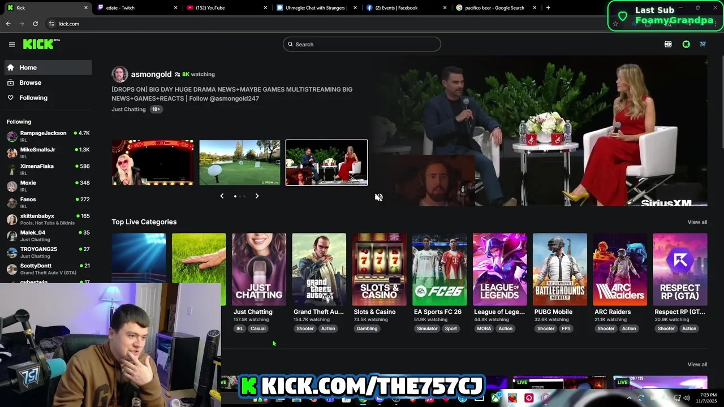Open the ARC Raiders category card

click(x=620, y=270)
